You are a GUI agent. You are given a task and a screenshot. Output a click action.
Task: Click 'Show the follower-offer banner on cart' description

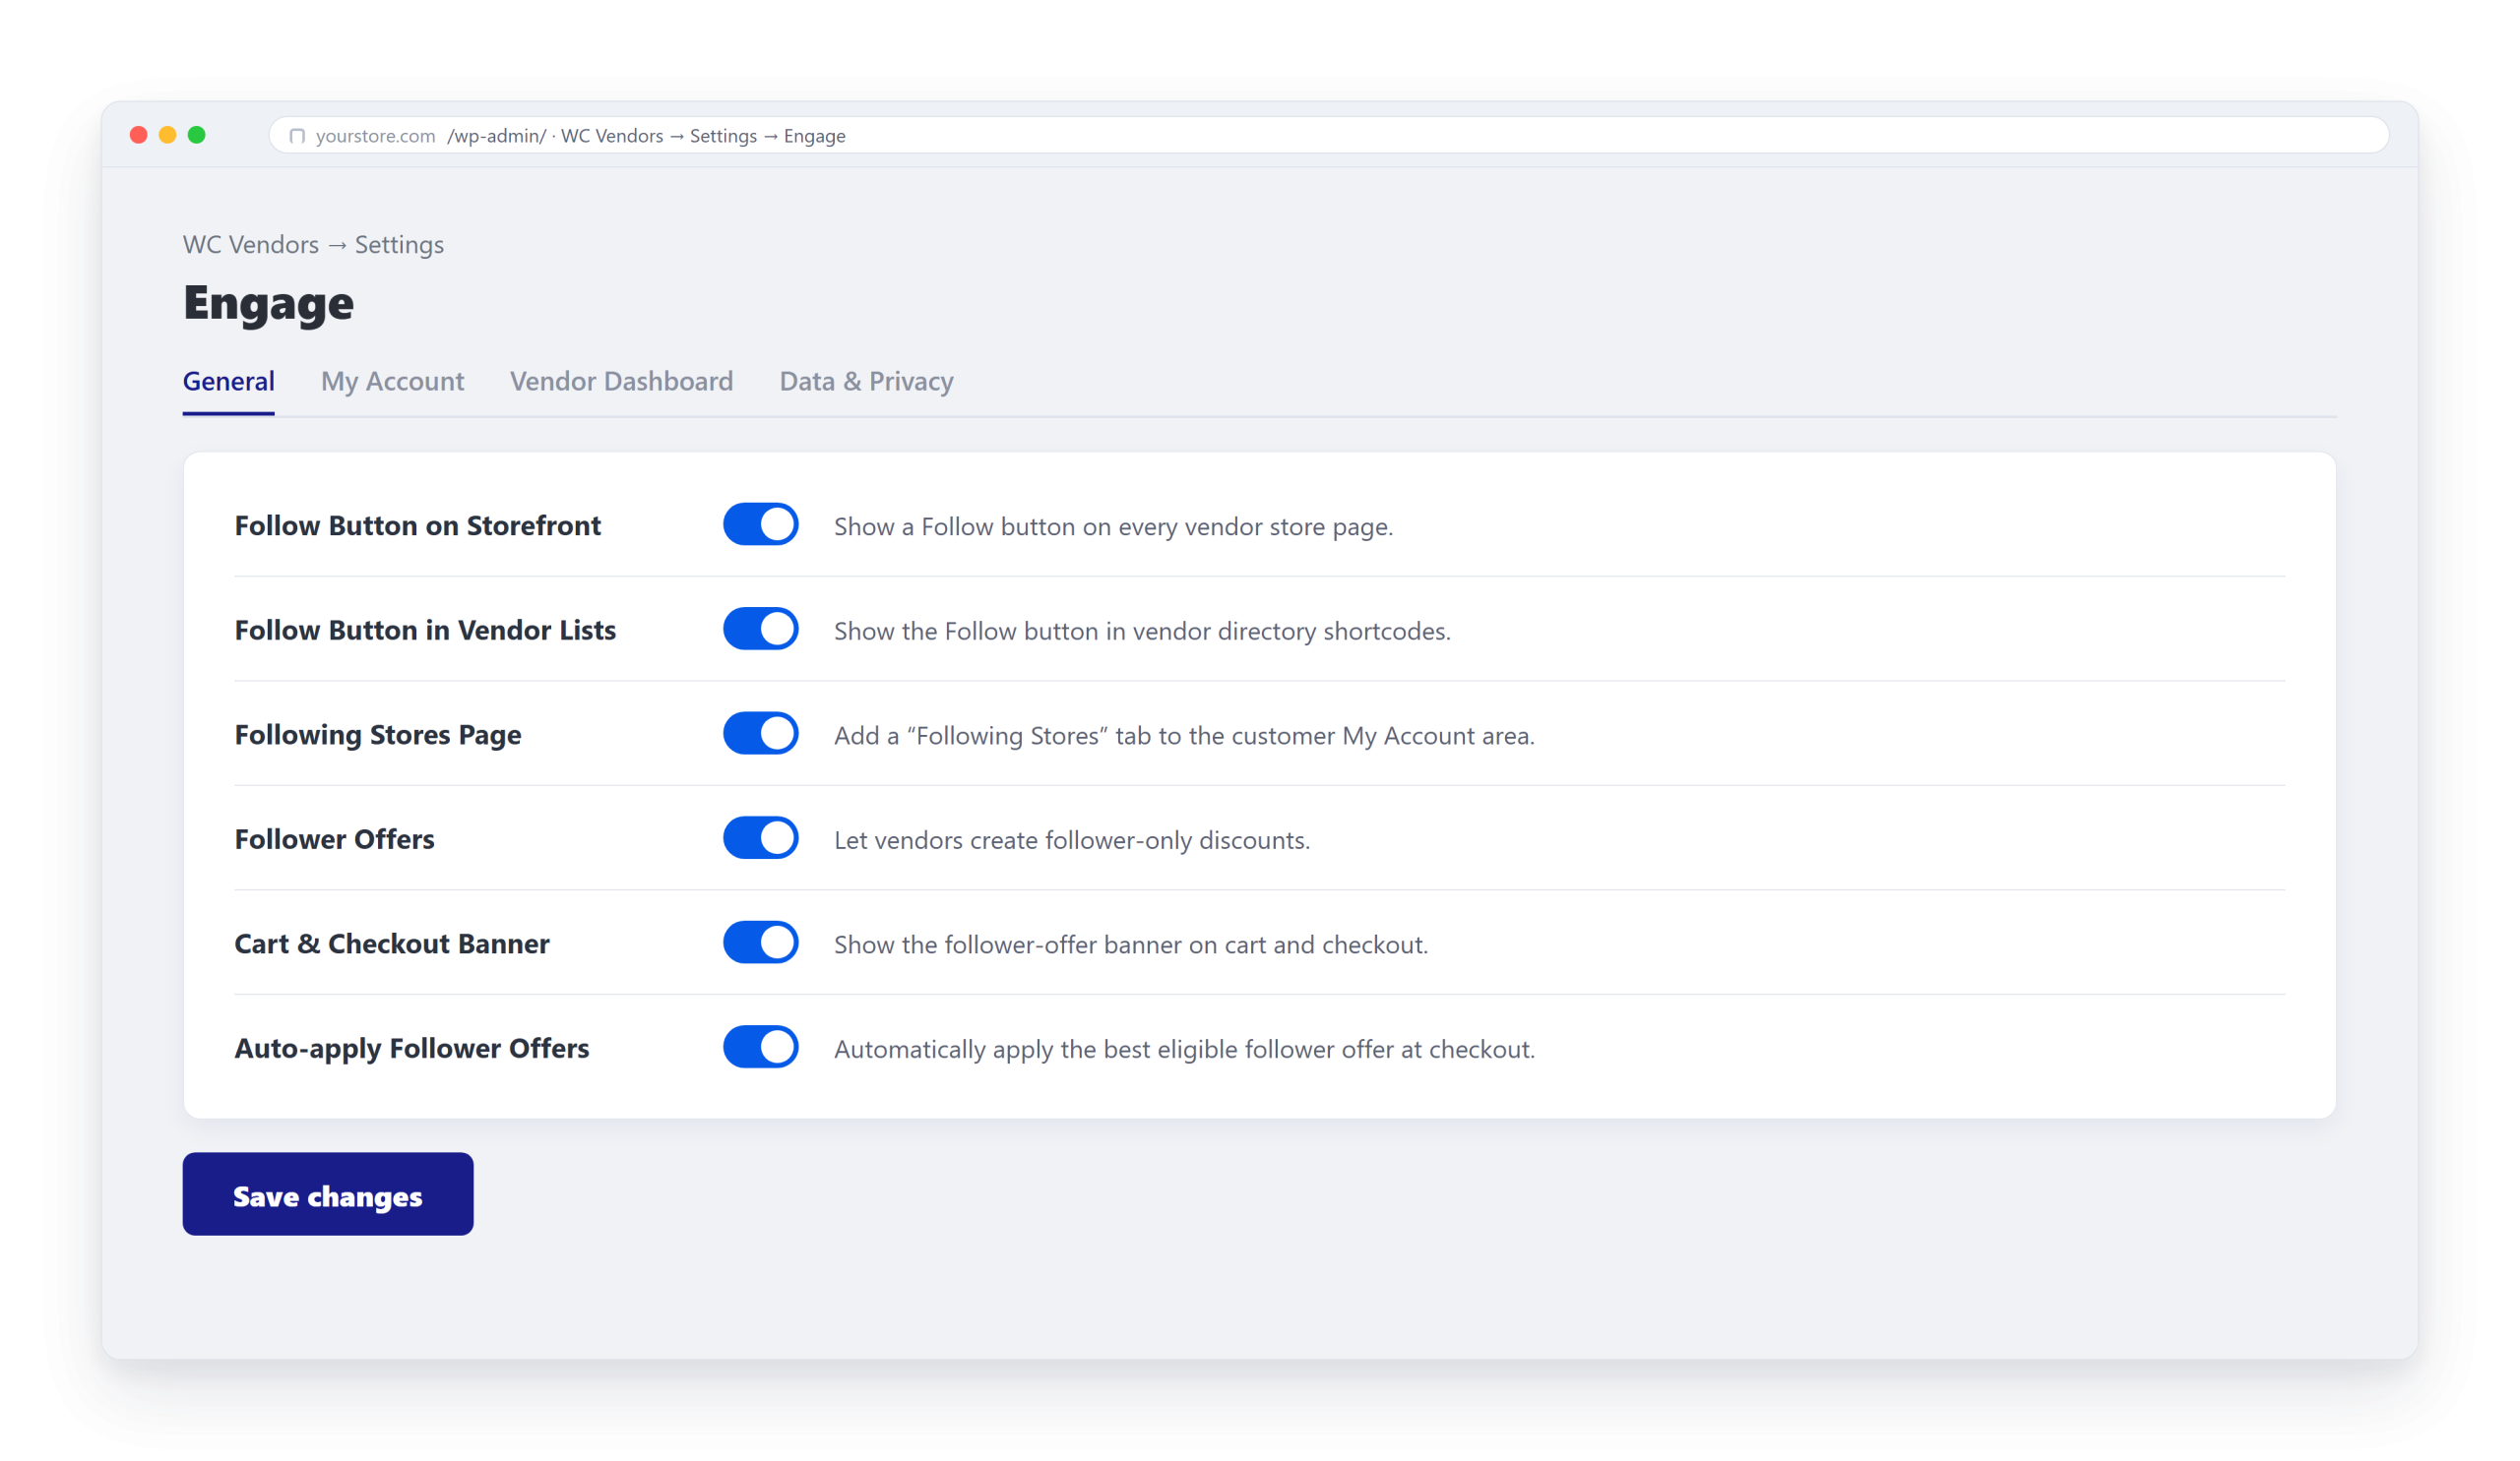(x=1131, y=944)
